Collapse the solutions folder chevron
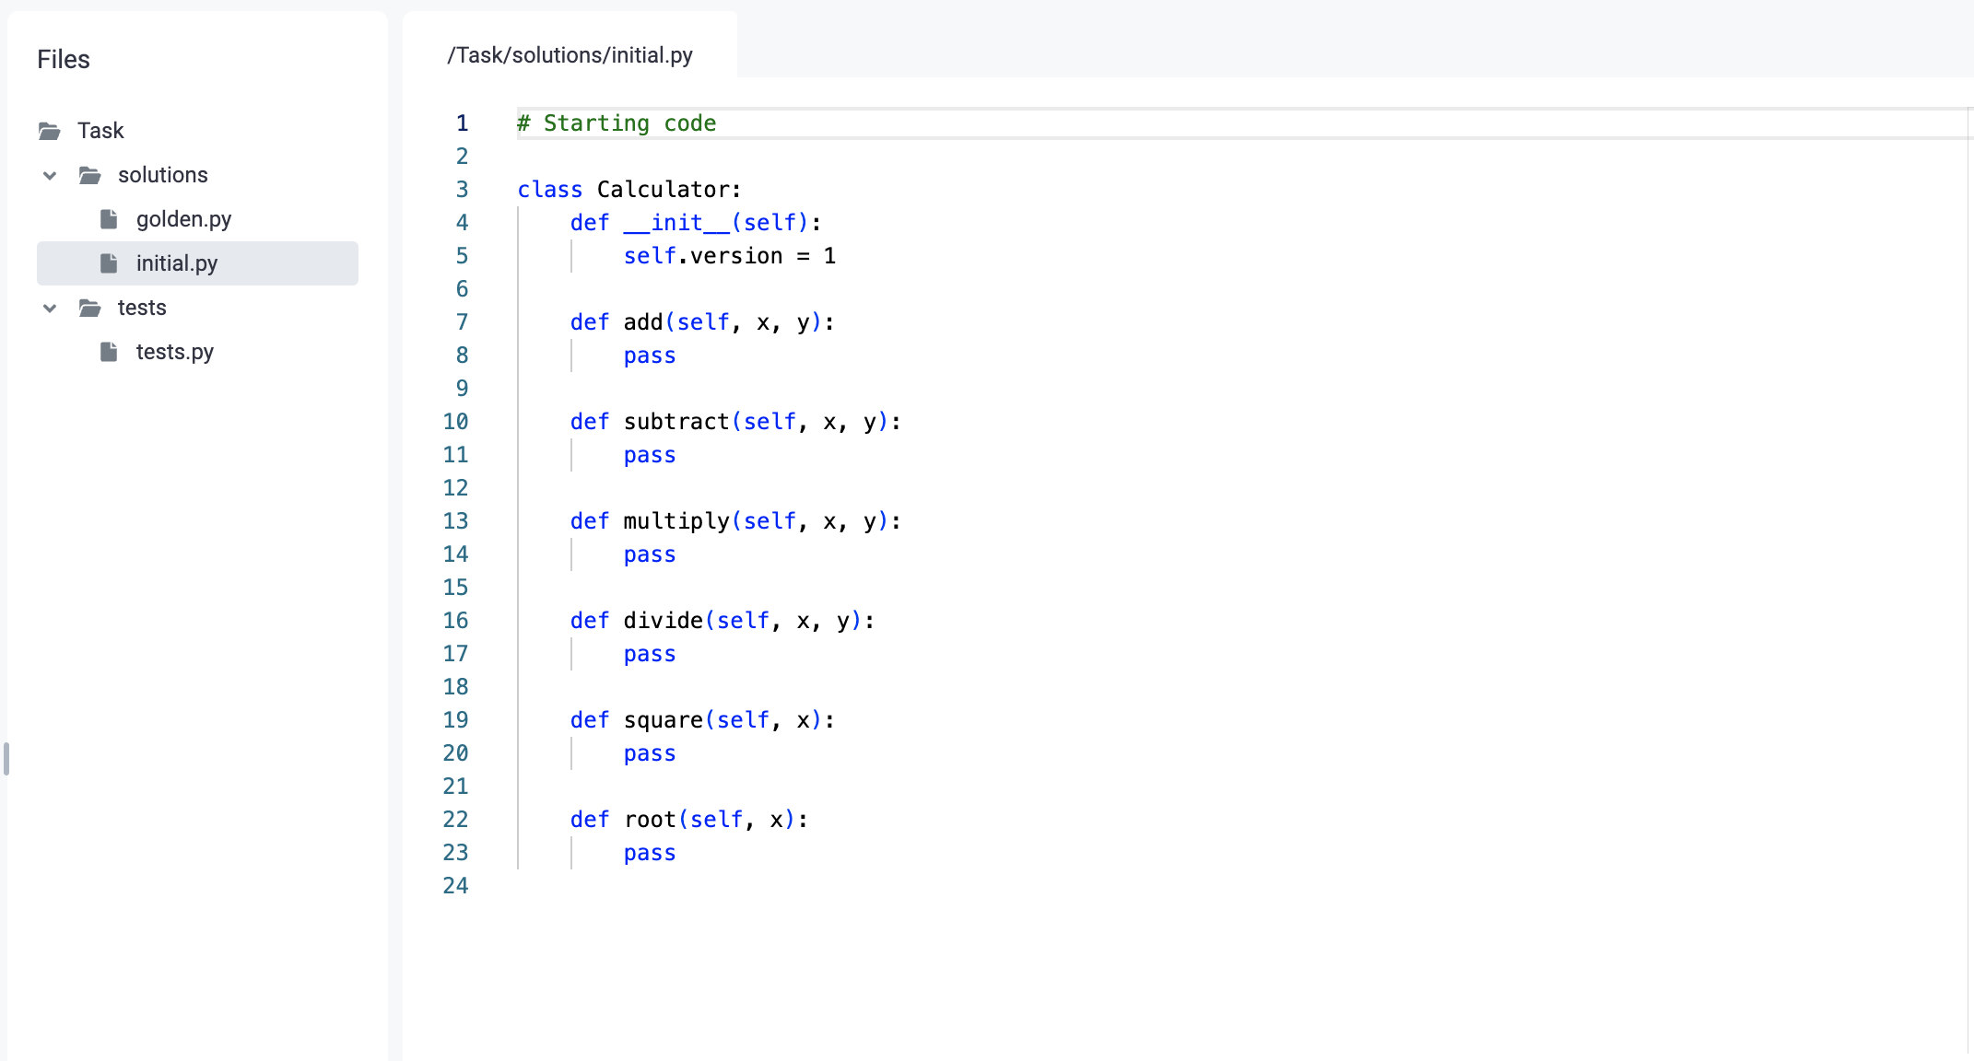Image resolution: width=1974 pixels, height=1061 pixels. 50,175
